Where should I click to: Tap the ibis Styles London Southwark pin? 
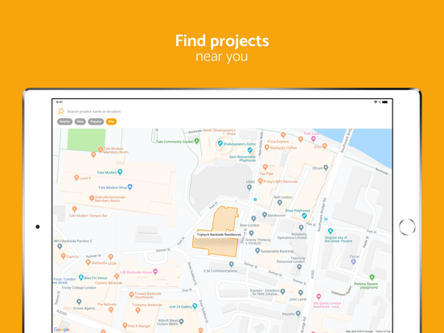click(x=319, y=297)
